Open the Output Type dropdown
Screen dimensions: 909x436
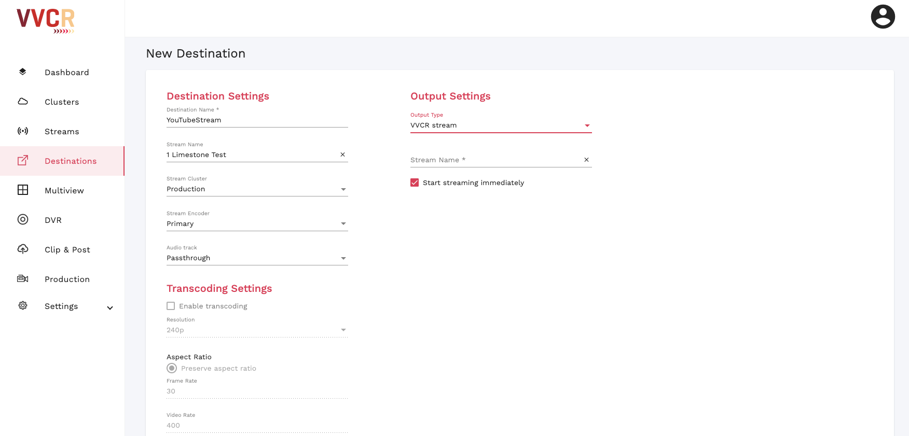(x=501, y=125)
